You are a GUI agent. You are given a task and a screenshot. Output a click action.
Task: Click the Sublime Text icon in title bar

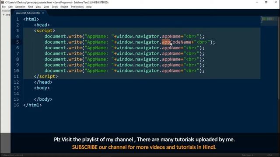click(x=3, y=2)
